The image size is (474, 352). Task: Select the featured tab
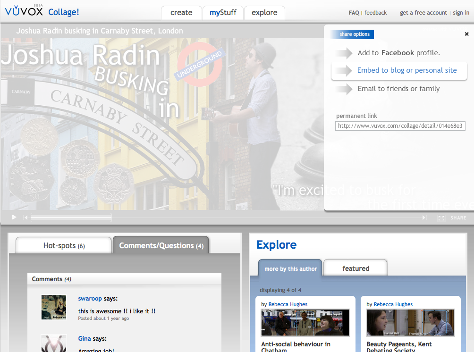[355, 268]
